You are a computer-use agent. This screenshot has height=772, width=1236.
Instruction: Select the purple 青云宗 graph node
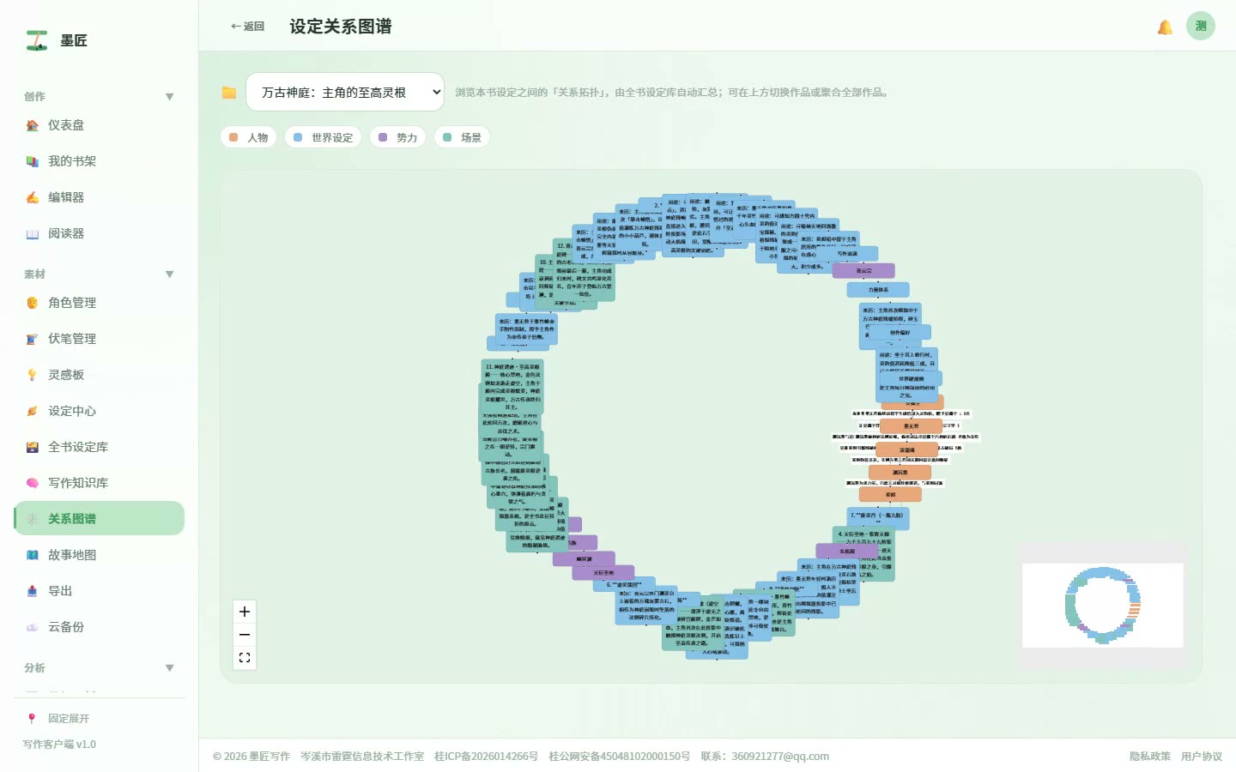coord(863,271)
